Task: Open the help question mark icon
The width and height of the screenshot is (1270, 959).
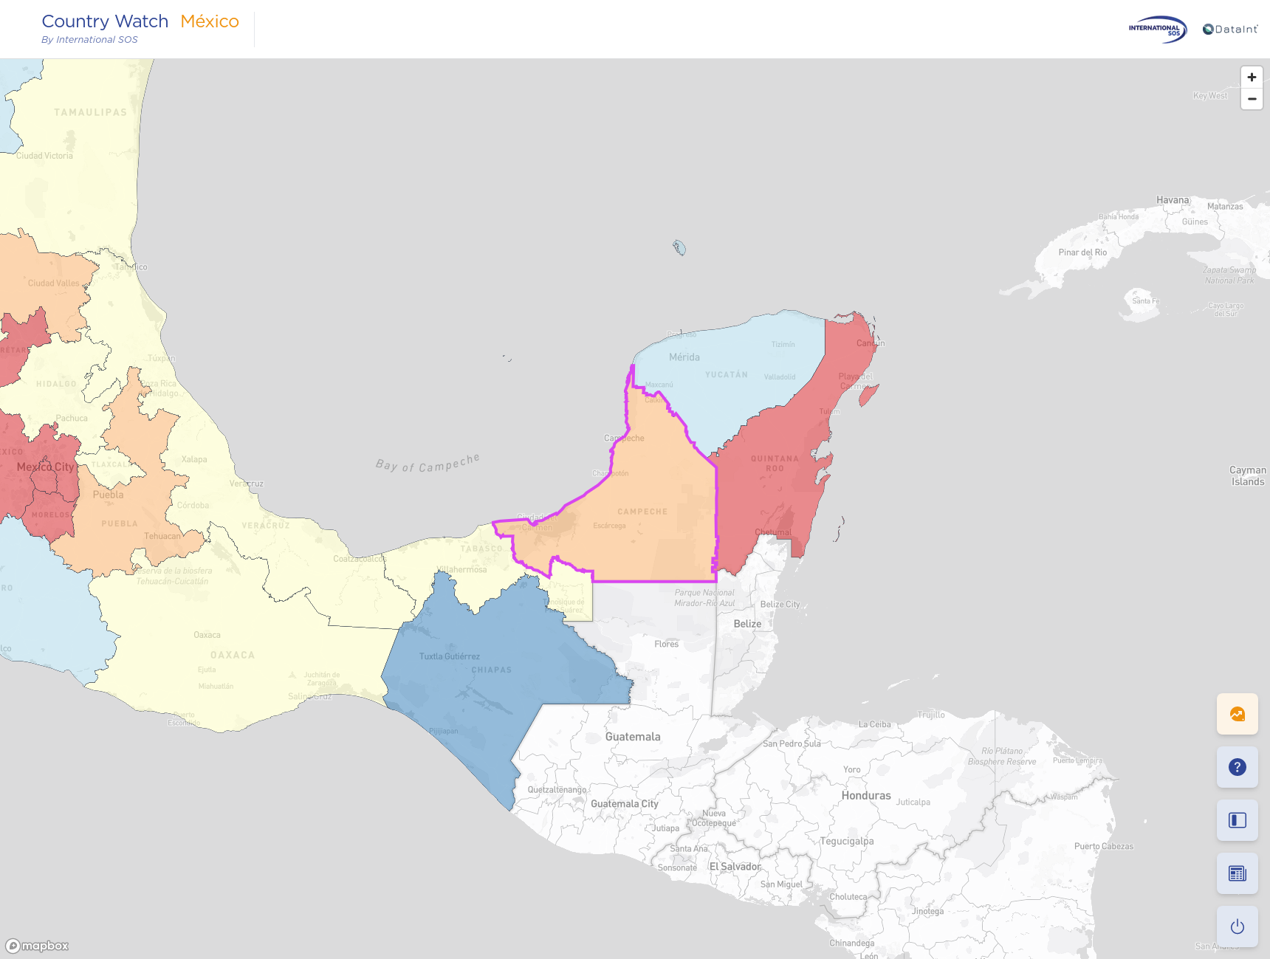Action: [1237, 767]
